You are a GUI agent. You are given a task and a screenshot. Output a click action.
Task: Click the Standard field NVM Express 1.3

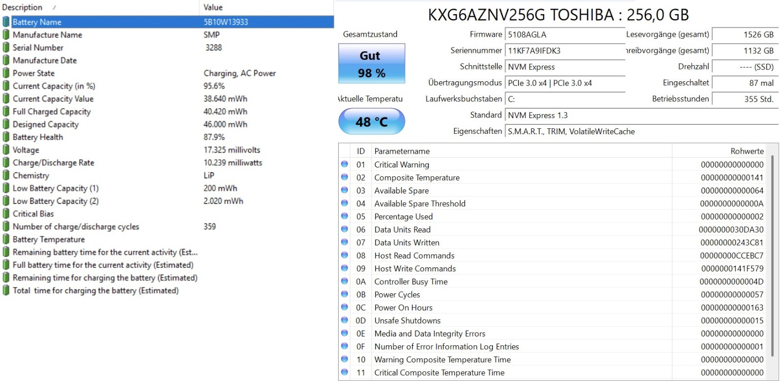click(x=642, y=115)
